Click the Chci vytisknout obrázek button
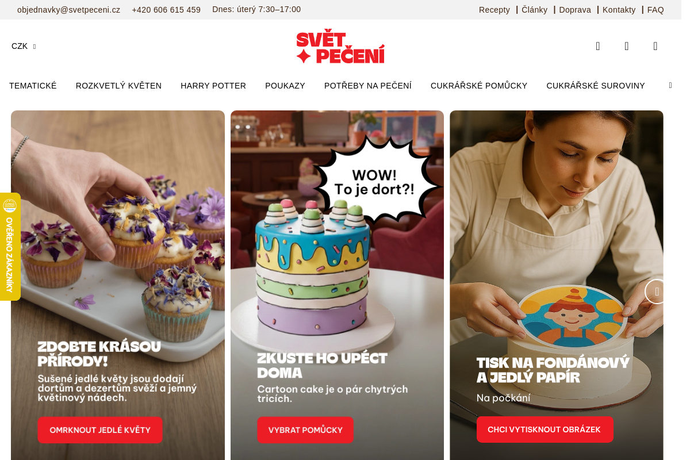The image size is (690, 460). click(x=545, y=430)
